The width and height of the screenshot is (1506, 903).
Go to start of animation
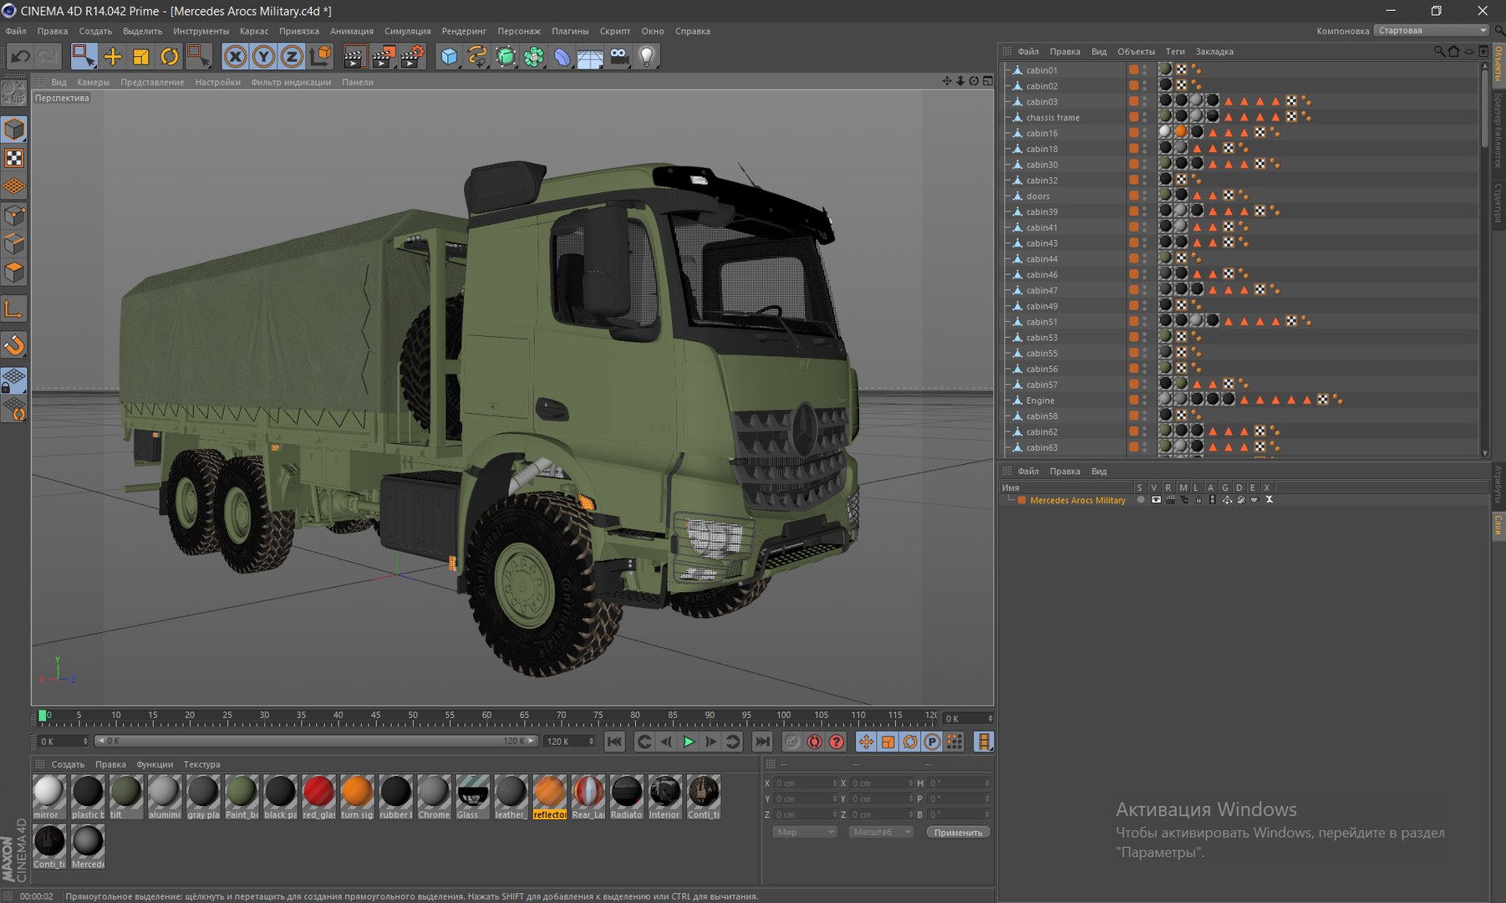pos(614,742)
